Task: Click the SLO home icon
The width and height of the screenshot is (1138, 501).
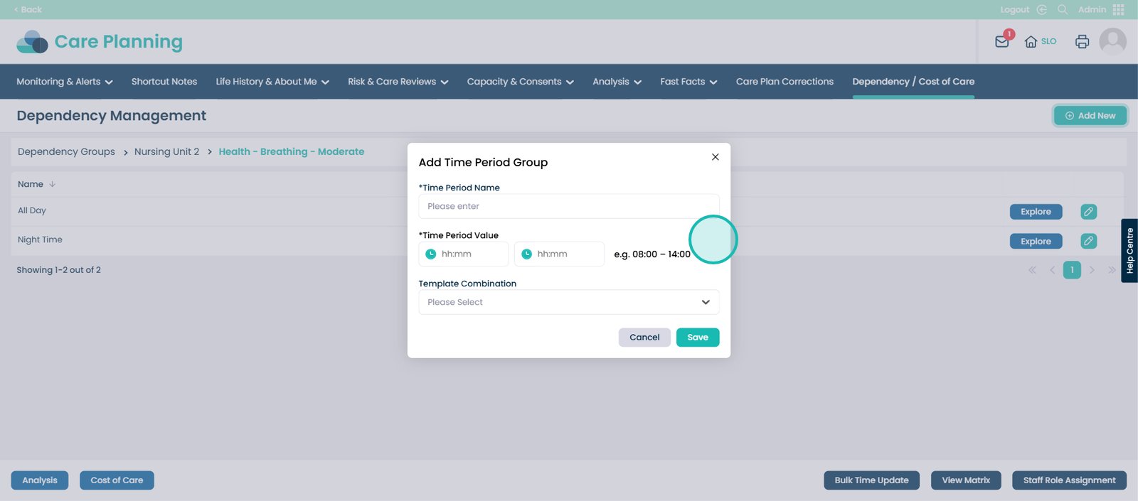Action: click(x=1031, y=42)
